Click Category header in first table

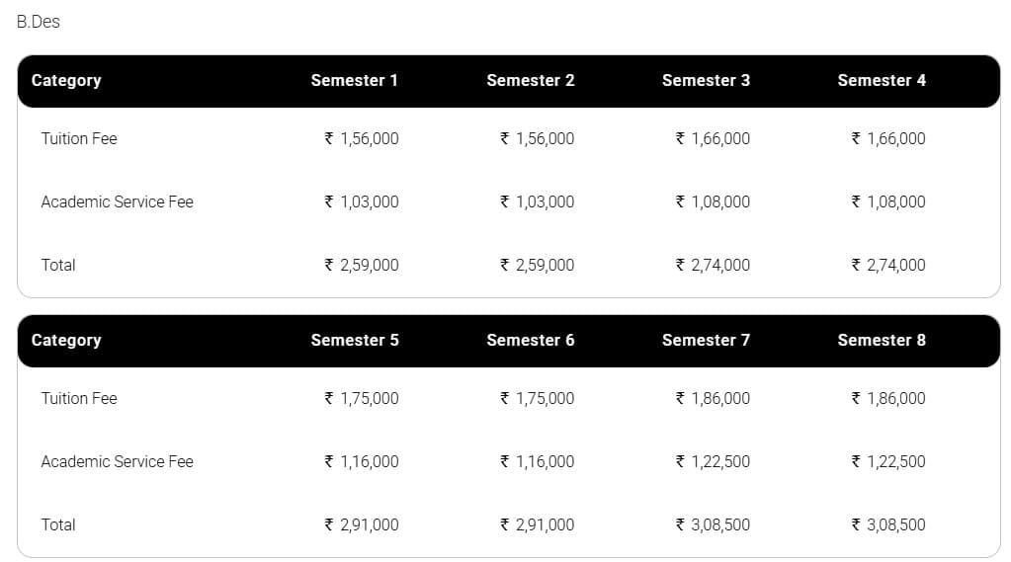pyautogui.click(x=66, y=80)
